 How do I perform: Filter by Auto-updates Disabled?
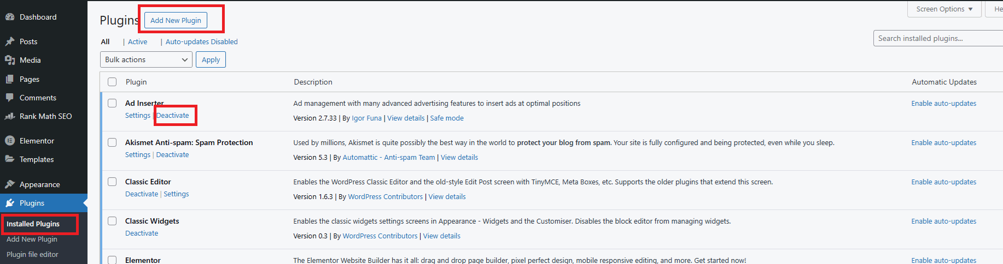[201, 41]
